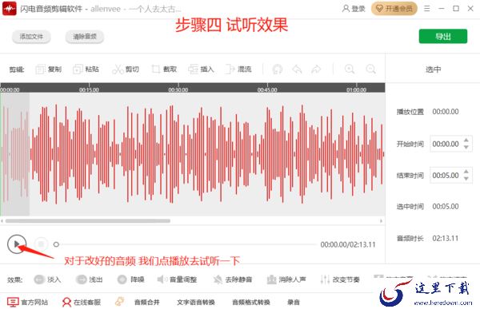Image resolution: width=480 pixels, height=309 pixels.
Task: Select the 剪切 cut tool
Action: pos(126,69)
